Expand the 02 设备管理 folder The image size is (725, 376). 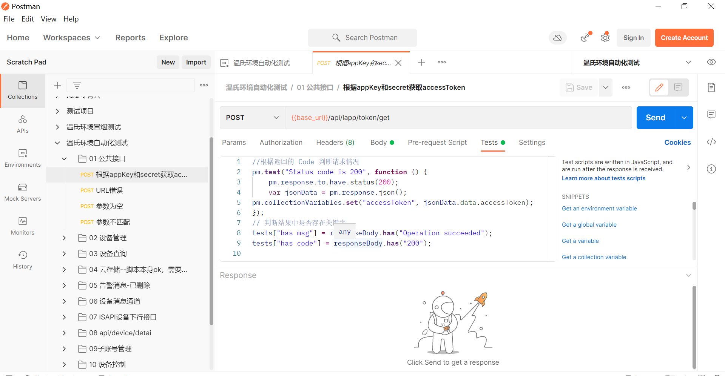pyautogui.click(x=64, y=238)
